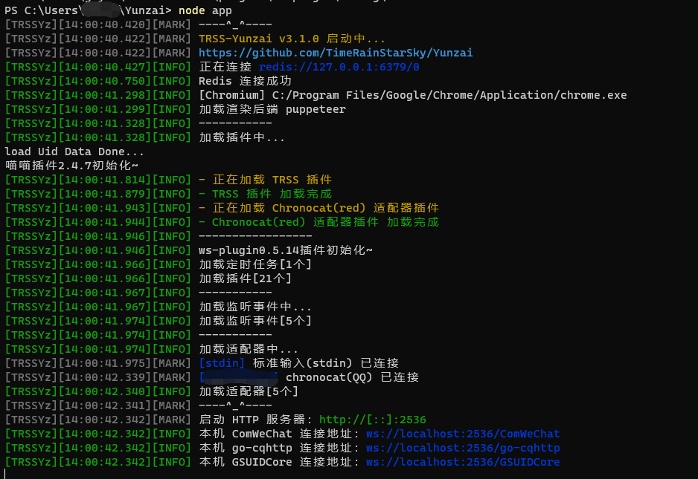Click the '加载定时任务[1个]' message
The width and height of the screenshot is (698, 479).
tap(255, 265)
